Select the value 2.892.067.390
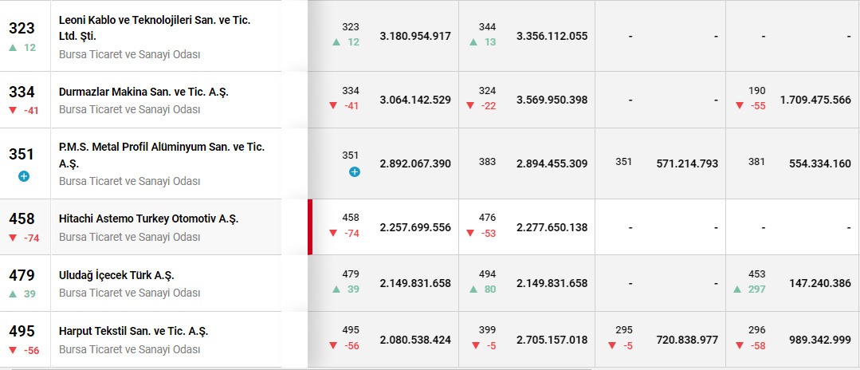Viewport: 860px width, 370px height. tap(415, 163)
